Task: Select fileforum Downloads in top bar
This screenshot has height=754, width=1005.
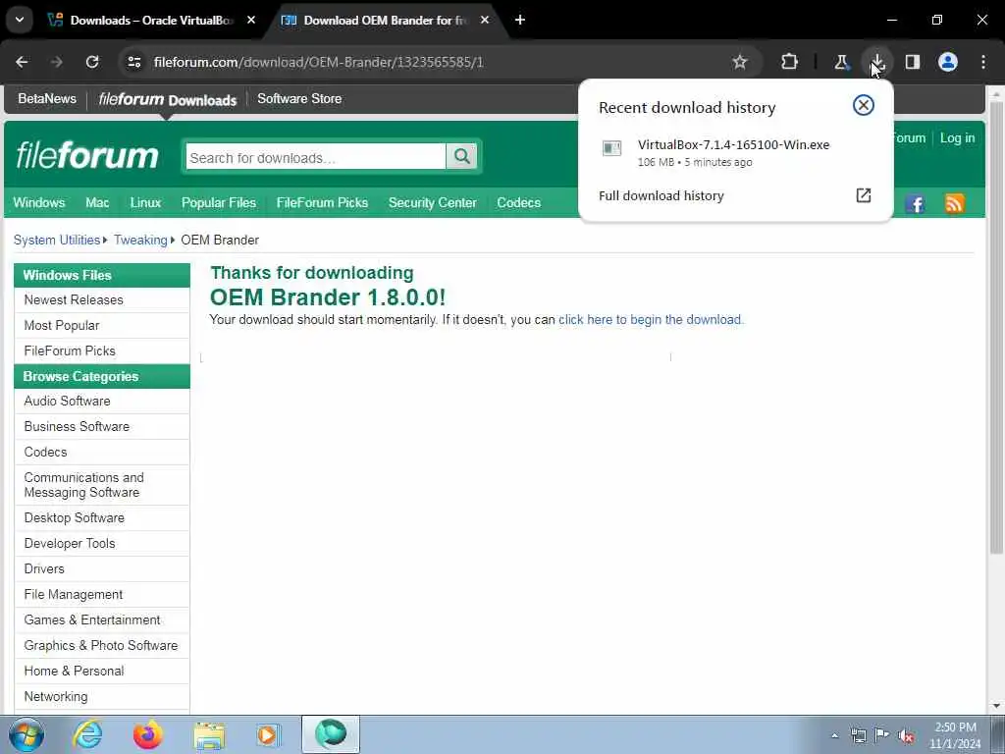Action: (x=167, y=99)
